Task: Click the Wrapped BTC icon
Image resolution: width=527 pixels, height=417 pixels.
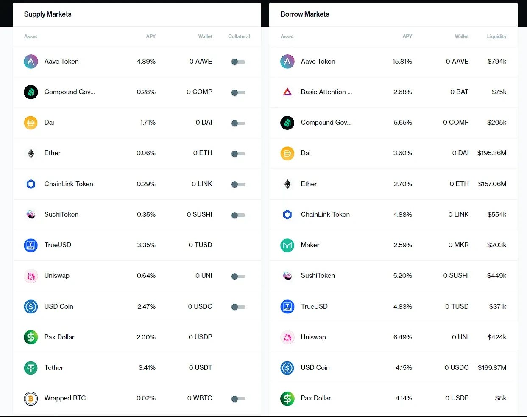Action: tap(31, 398)
